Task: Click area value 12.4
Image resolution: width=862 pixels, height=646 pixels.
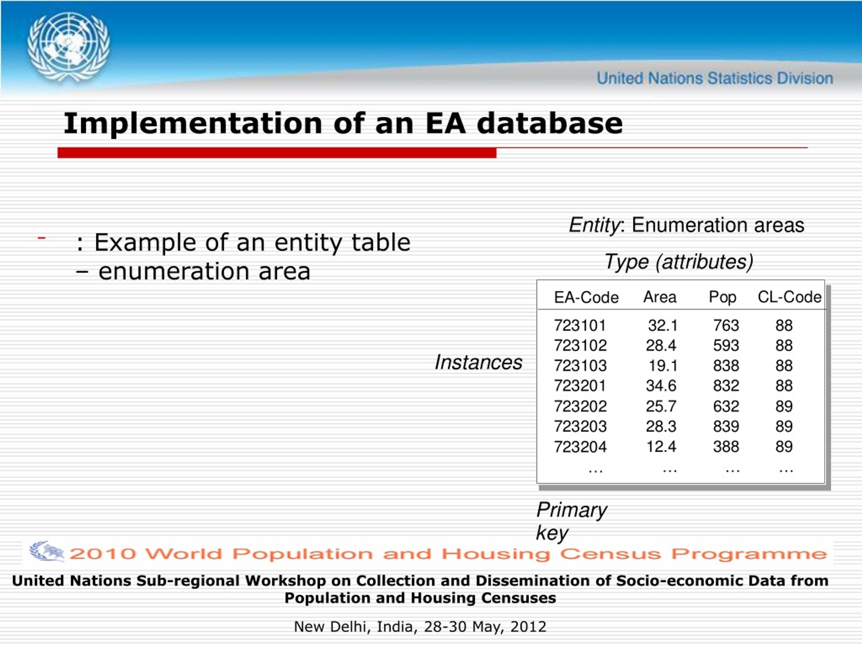Action: point(661,446)
